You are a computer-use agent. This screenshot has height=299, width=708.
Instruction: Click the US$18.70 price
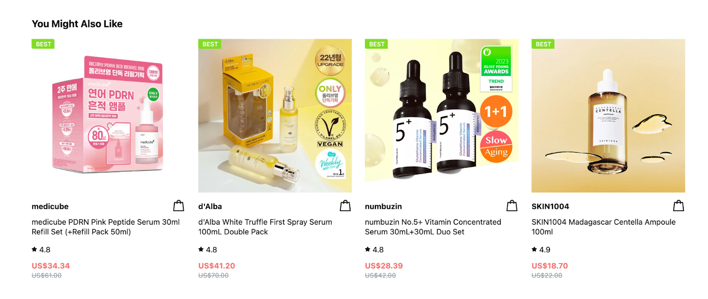[x=550, y=266]
